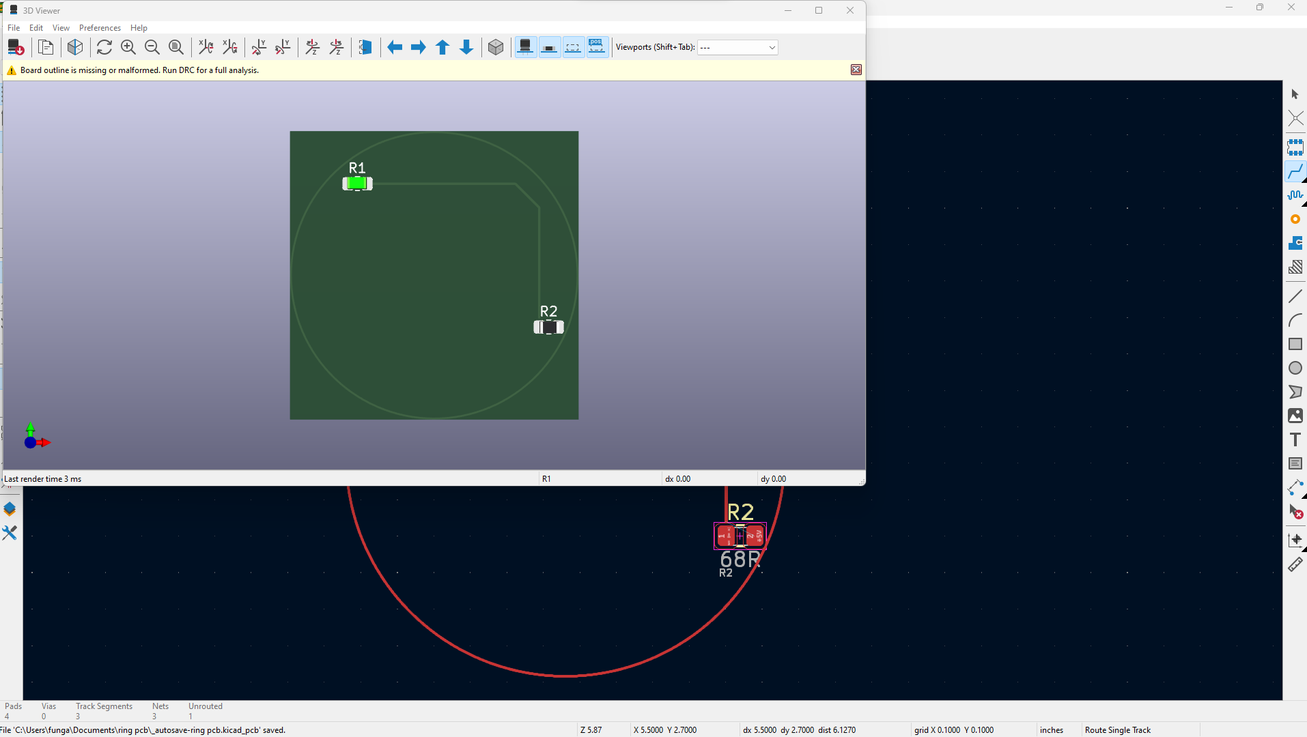Copy 3D image to clipboard
Screen dimensions: 1307x737
46,47
